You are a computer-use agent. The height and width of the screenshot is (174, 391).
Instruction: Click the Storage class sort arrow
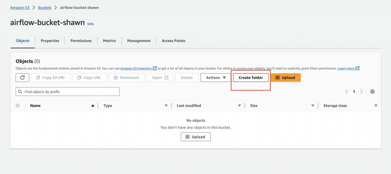pyautogui.click(x=376, y=106)
